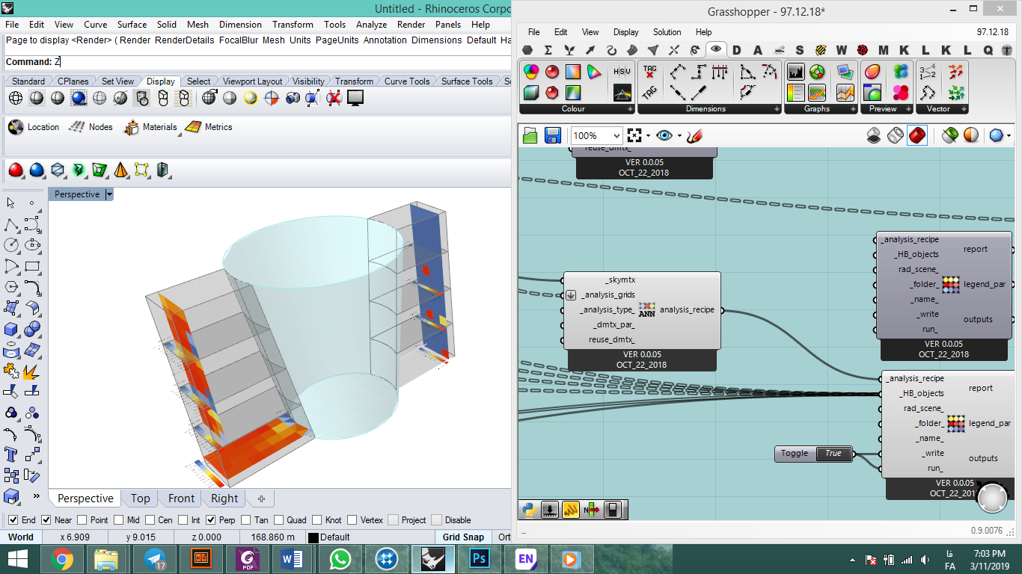
Task: Click the World coordinate button in status bar
Action: tap(21, 537)
